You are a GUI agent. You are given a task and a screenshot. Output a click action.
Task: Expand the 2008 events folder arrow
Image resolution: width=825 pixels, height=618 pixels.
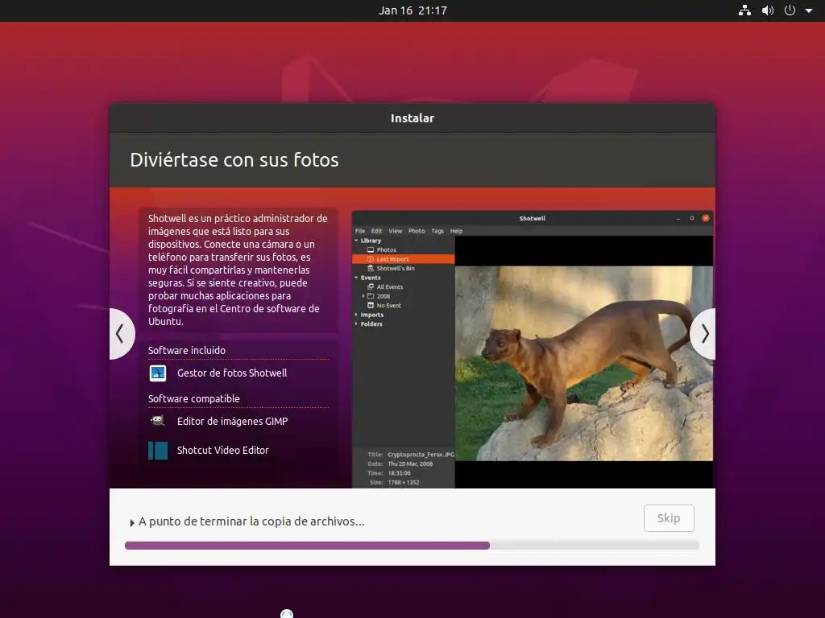[363, 296]
